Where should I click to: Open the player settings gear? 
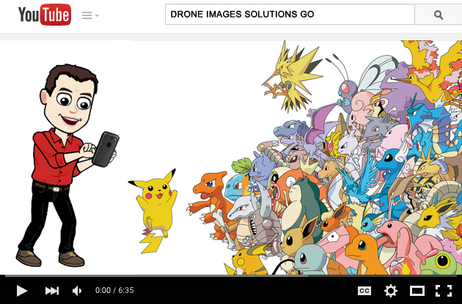391,291
